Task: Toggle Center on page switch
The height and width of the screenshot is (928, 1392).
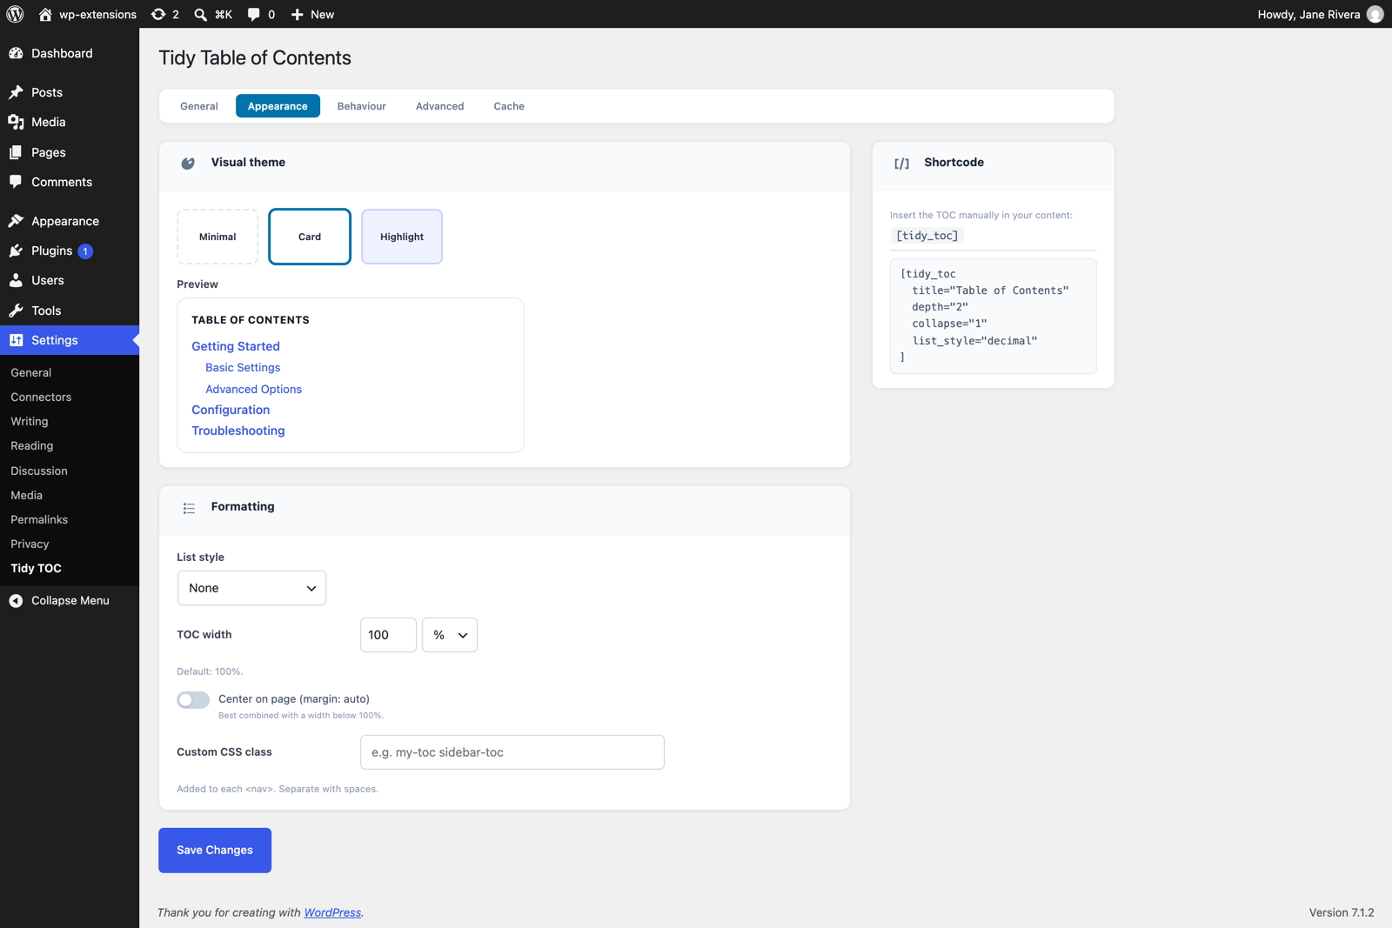Action: pyautogui.click(x=193, y=699)
